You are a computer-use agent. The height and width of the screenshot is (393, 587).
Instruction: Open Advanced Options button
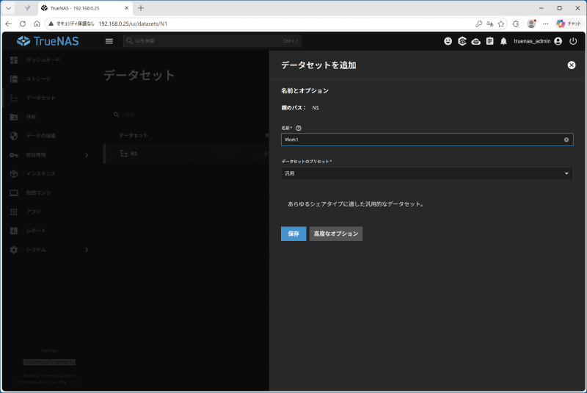tap(336, 234)
